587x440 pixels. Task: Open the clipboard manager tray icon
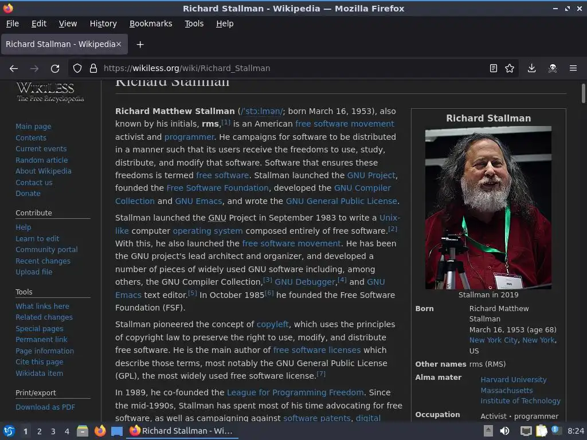(x=541, y=431)
